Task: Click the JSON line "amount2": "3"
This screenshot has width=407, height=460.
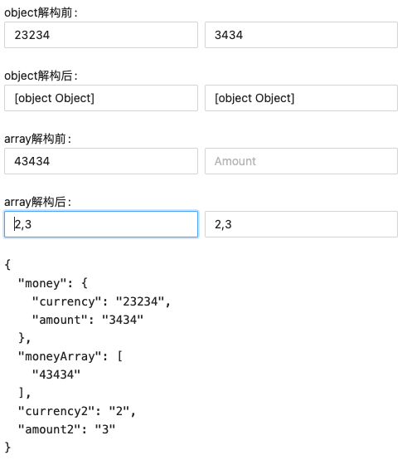Action: pos(67,429)
